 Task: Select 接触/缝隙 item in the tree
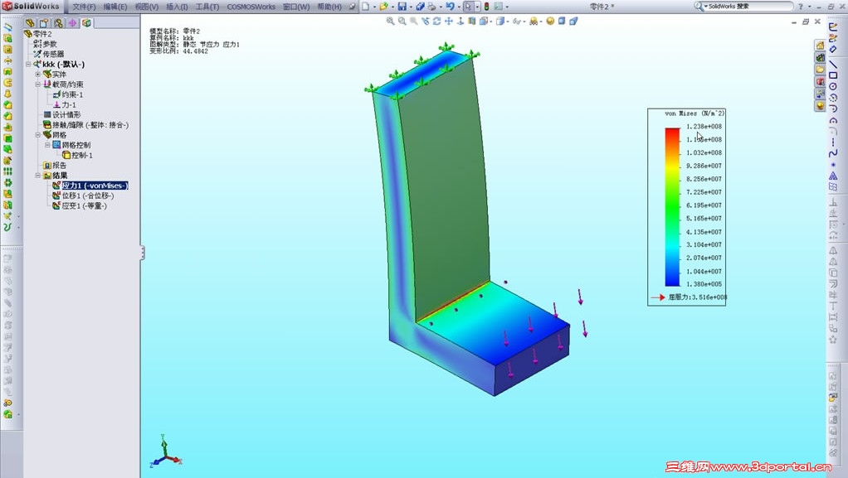[85, 125]
